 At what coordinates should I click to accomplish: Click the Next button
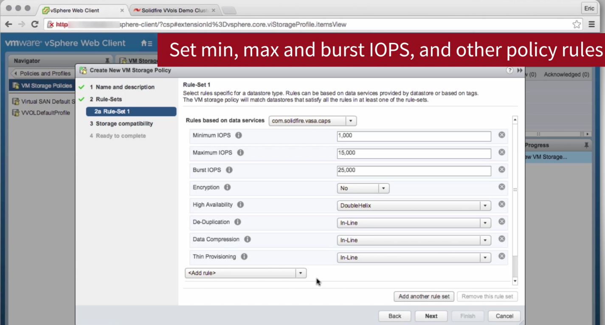pyautogui.click(x=431, y=316)
